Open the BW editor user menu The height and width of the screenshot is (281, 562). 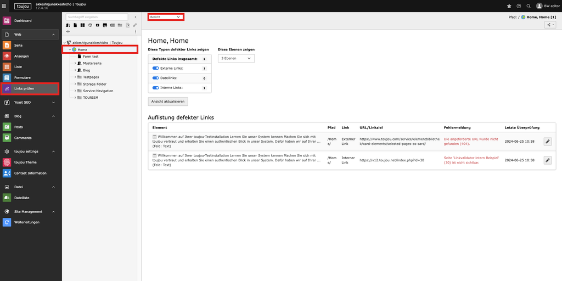547,6
